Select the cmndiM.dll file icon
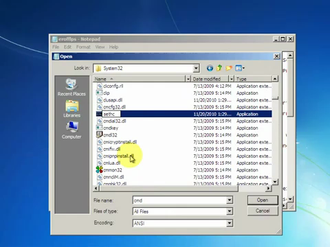Viewport: 330px width, 247px height. point(99,177)
